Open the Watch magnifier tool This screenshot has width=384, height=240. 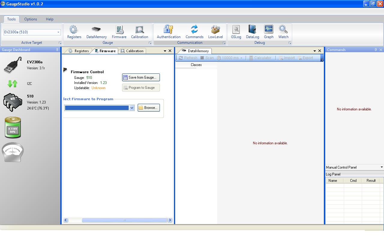click(283, 32)
